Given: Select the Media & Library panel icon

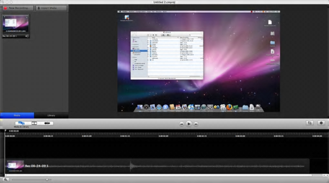Looking at the screenshot, I should pos(21,123).
